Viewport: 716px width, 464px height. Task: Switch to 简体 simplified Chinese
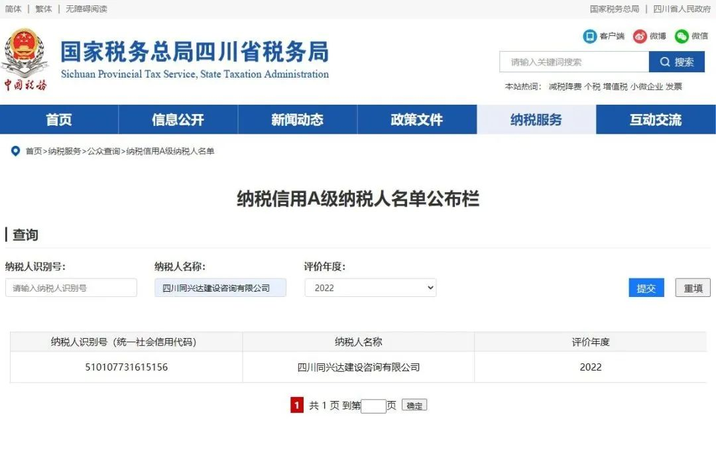[x=13, y=9]
